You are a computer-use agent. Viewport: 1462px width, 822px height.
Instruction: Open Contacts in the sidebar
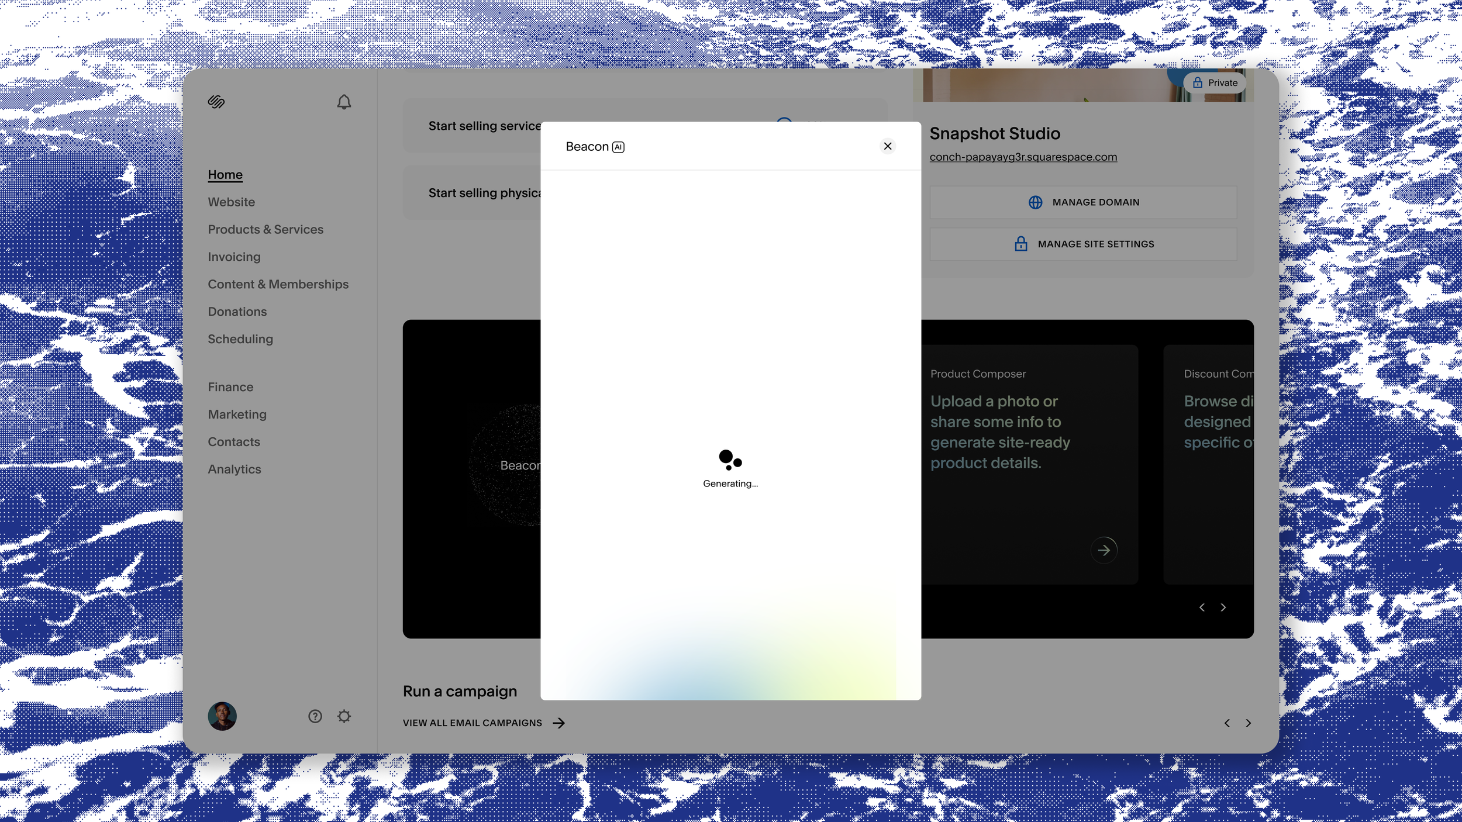[234, 442]
